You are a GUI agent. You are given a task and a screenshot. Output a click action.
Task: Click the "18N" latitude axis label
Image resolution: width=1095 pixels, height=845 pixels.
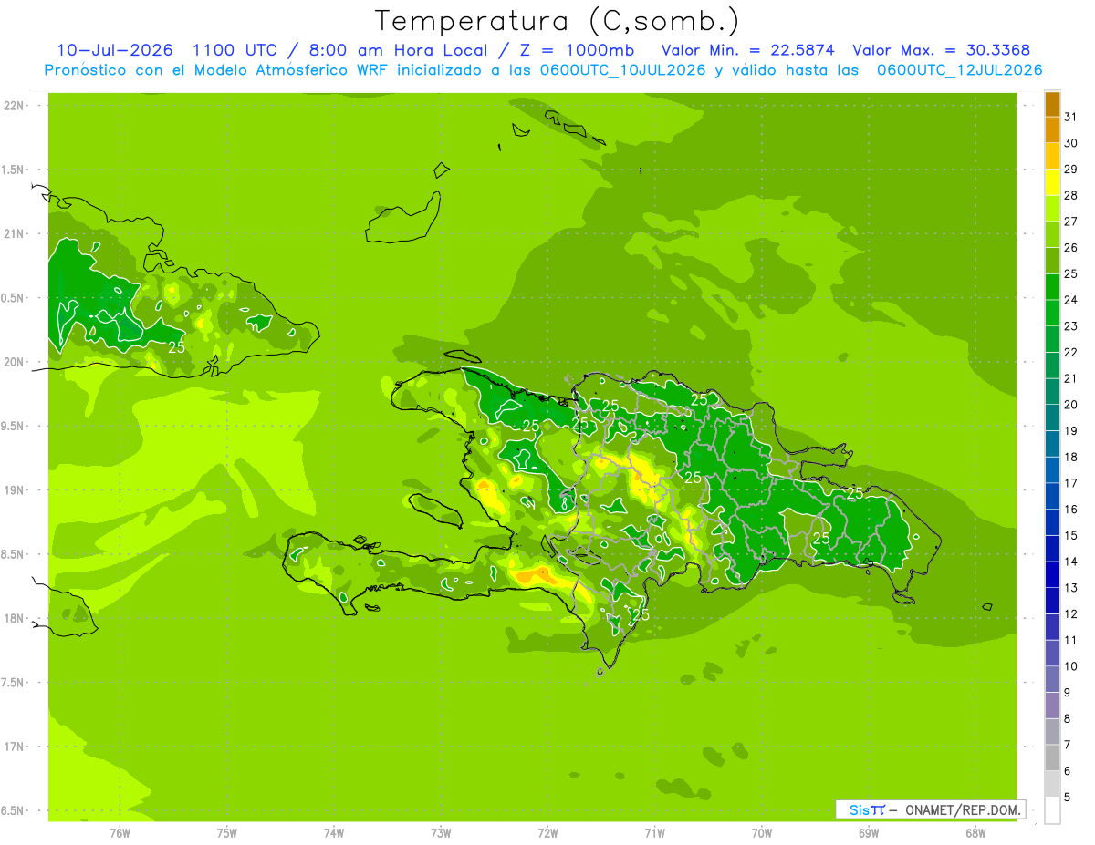(13, 618)
